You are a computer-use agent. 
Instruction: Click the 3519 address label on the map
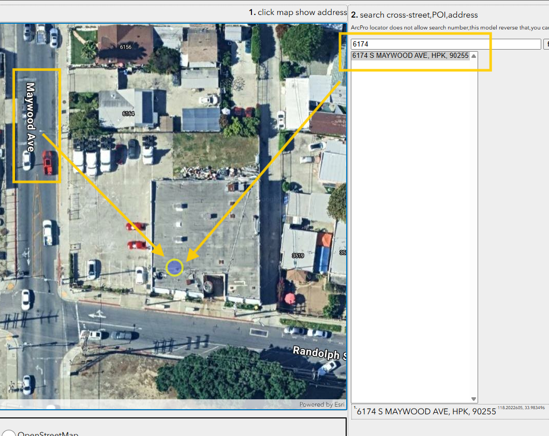tap(298, 255)
